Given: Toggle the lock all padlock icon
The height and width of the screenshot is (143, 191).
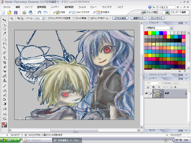Looking at the screenshot, I should pos(175,87).
